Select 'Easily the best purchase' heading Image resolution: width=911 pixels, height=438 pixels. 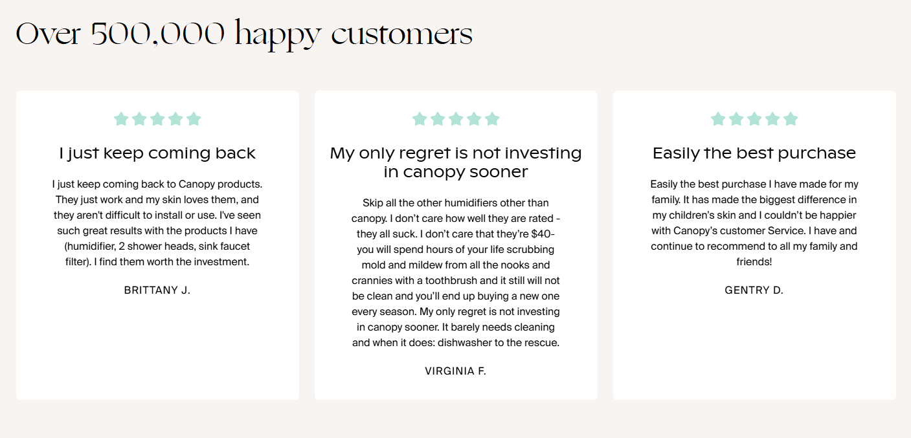(x=754, y=153)
